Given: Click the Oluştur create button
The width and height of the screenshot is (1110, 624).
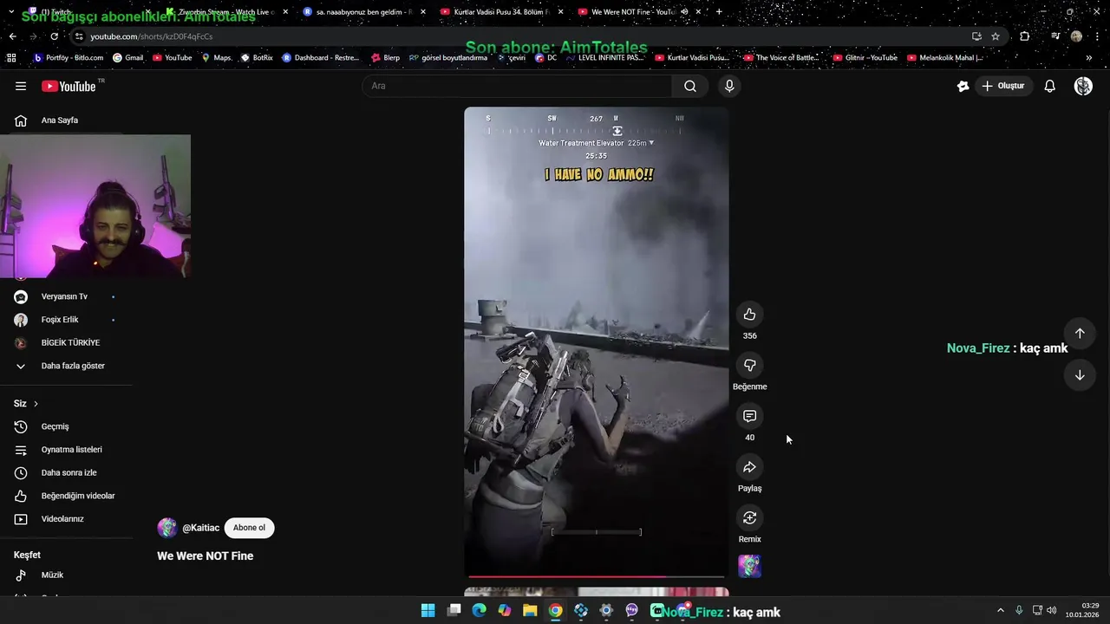Looking at the screenshot, I should [1003, 86].
